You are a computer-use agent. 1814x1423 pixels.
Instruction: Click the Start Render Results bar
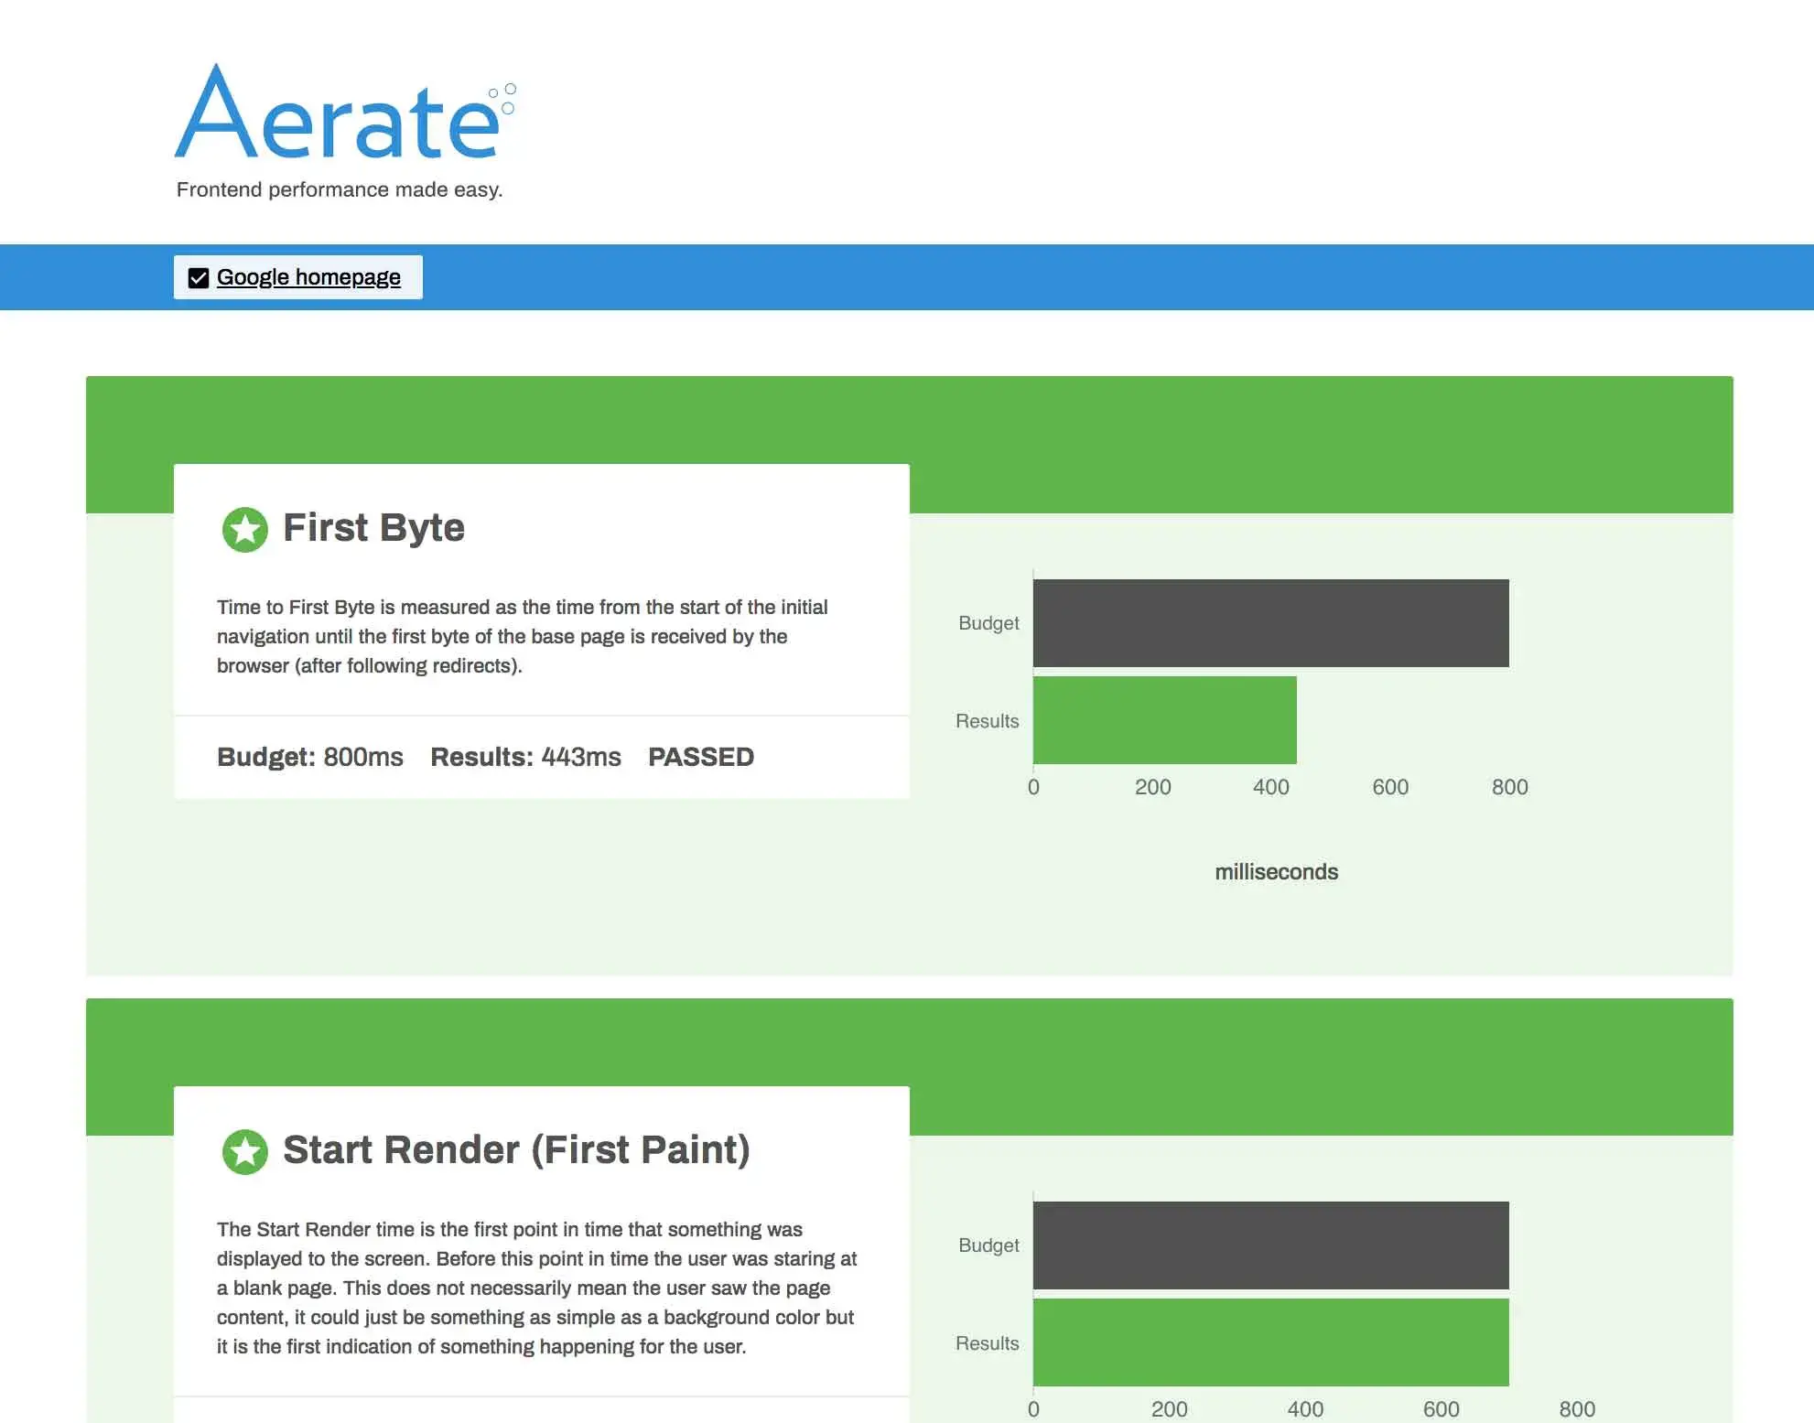1270,1342
